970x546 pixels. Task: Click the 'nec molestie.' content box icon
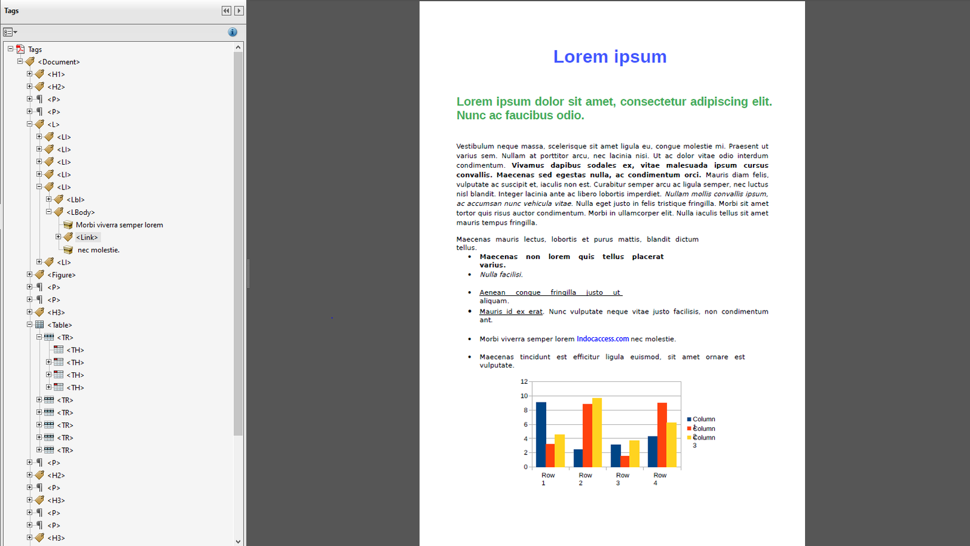pos(67,249)
